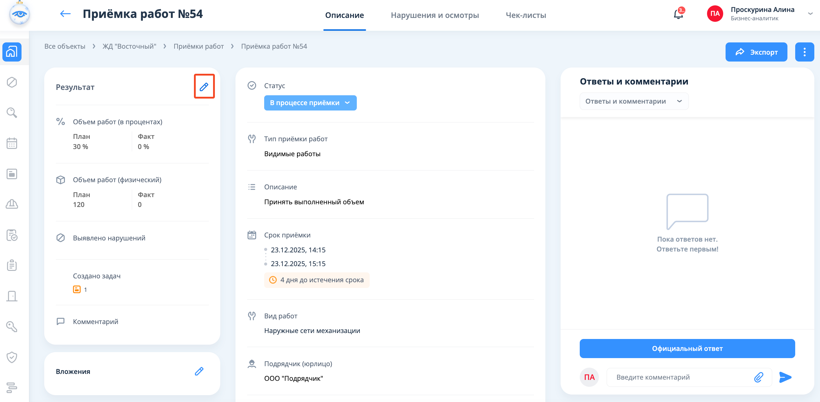Expand user profile menu chevron
The image size is (820, 402).
coord(810,14)
